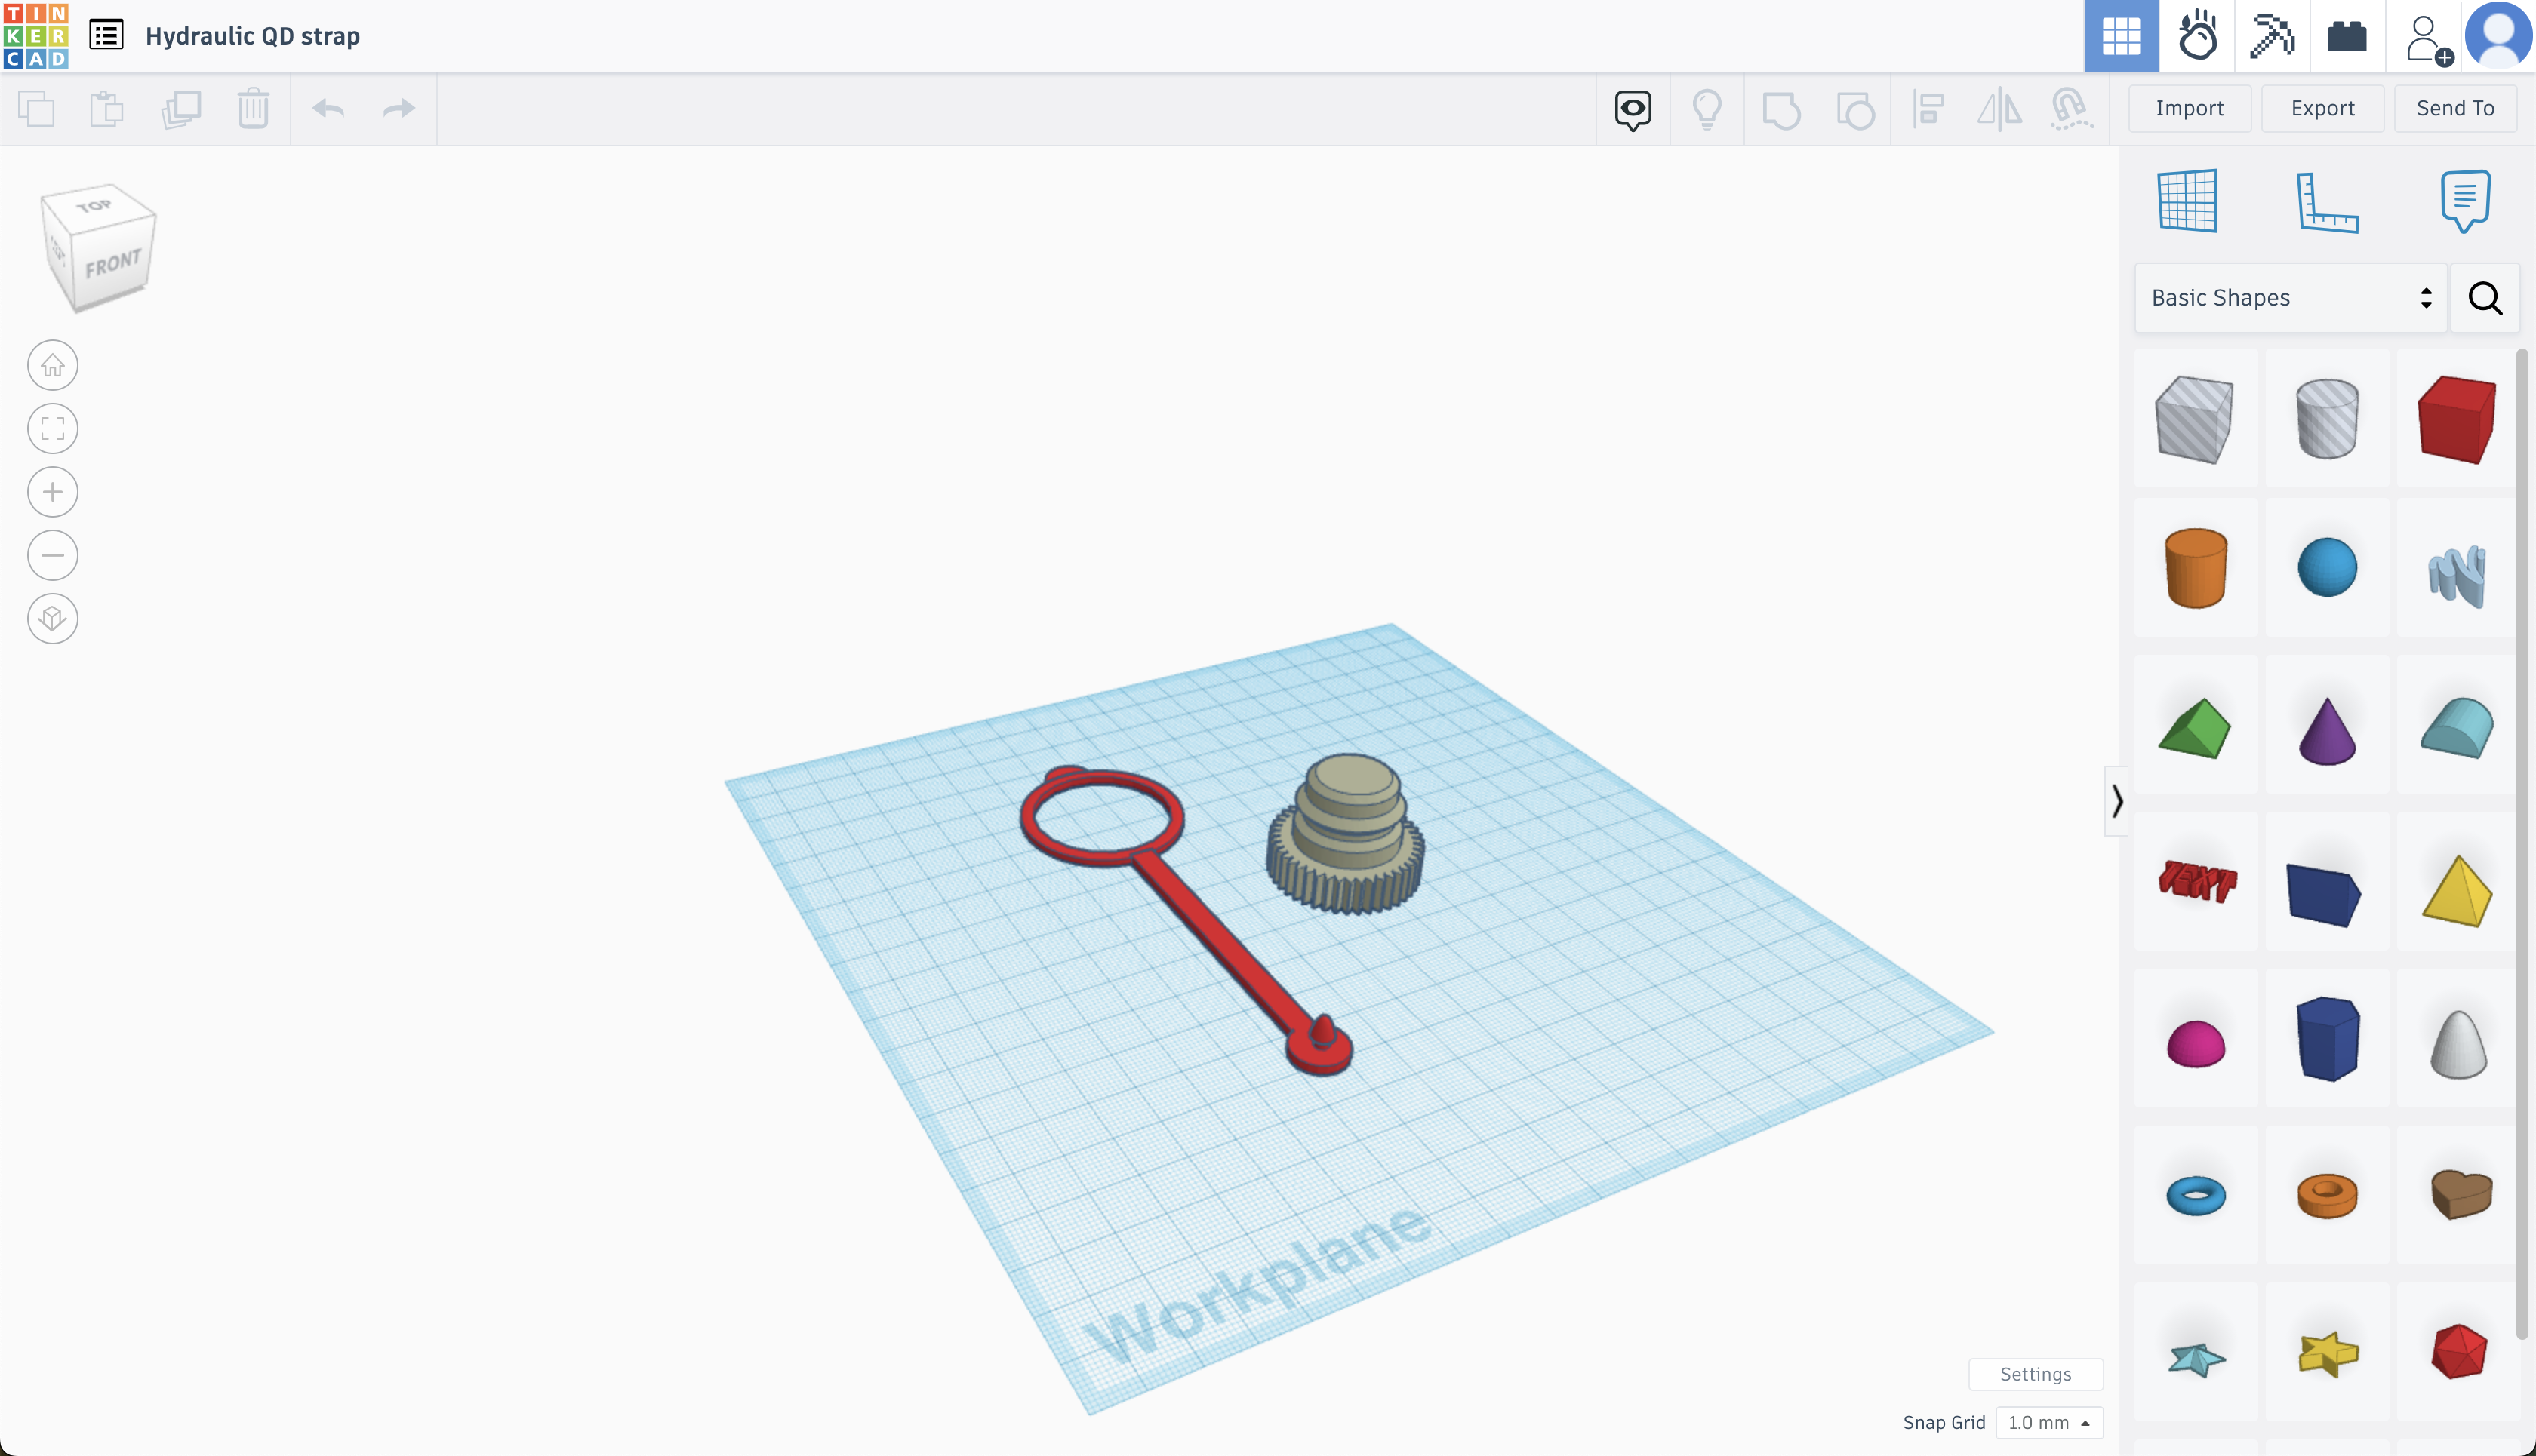Toggle Show all hidden objects lightbulb
This screenshot has width=2536, height=1456.
pyautogui.click(x=1707, y=109)
